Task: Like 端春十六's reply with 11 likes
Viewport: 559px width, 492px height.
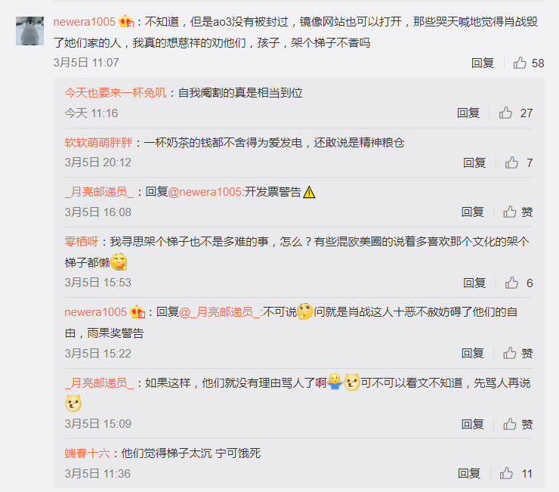Action: (x=516, y=473)
